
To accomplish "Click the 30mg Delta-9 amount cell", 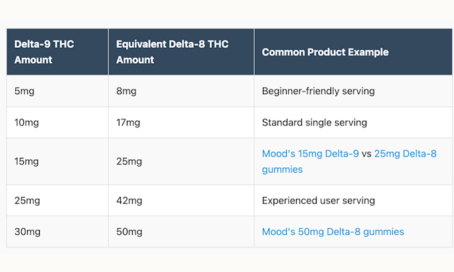I will click(27, 232).
